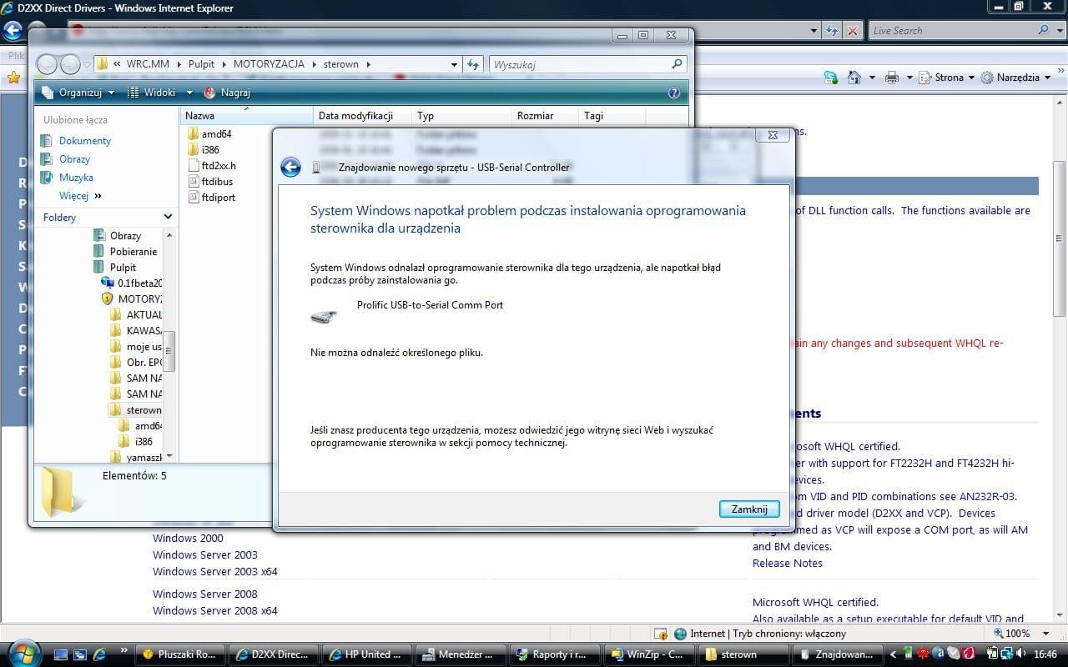Open the IE address bar dropdown
Image resolution: width=1068 pixels, height=667 pixels.
coord(814,30)
